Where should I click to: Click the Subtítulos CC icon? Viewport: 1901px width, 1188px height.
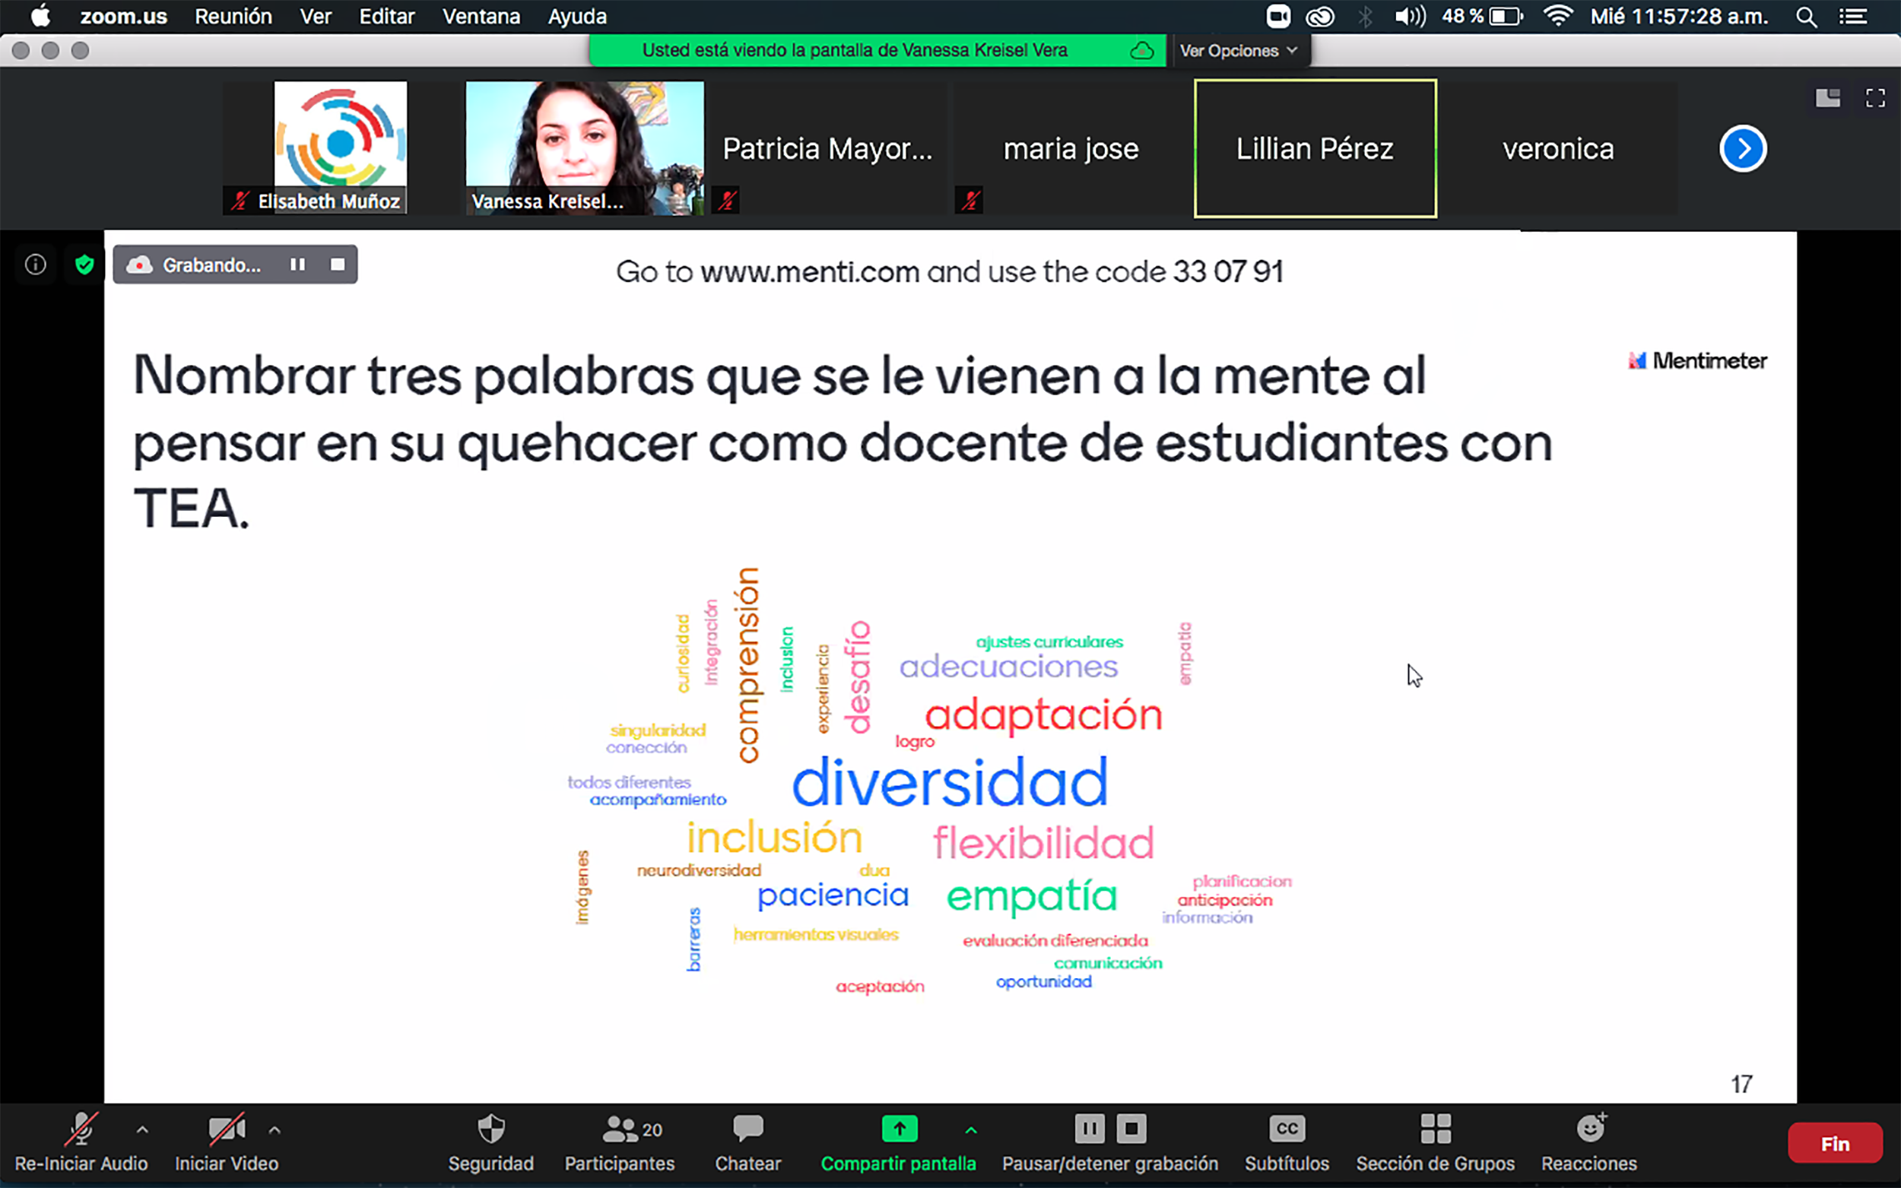tap(1287, 1130)
